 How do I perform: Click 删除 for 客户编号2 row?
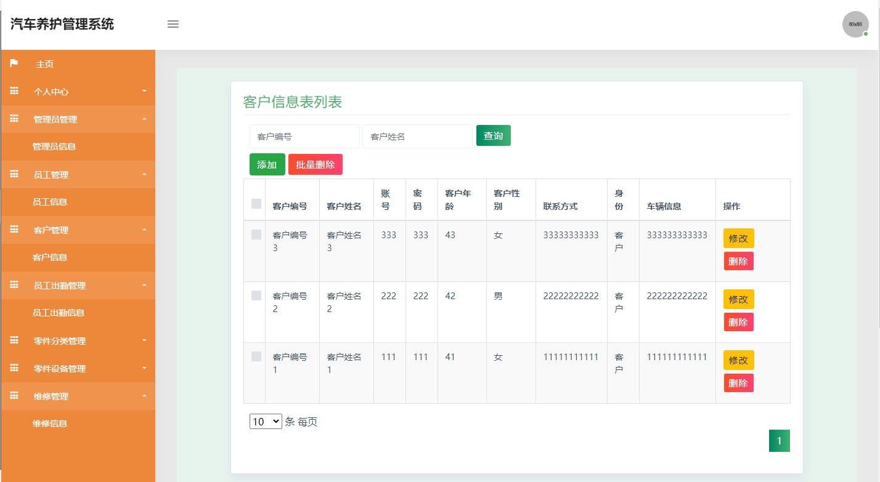pos(739,322)
